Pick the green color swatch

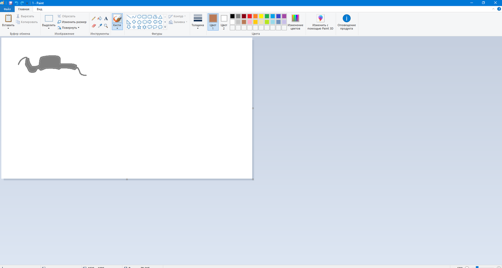coord(267,16)
